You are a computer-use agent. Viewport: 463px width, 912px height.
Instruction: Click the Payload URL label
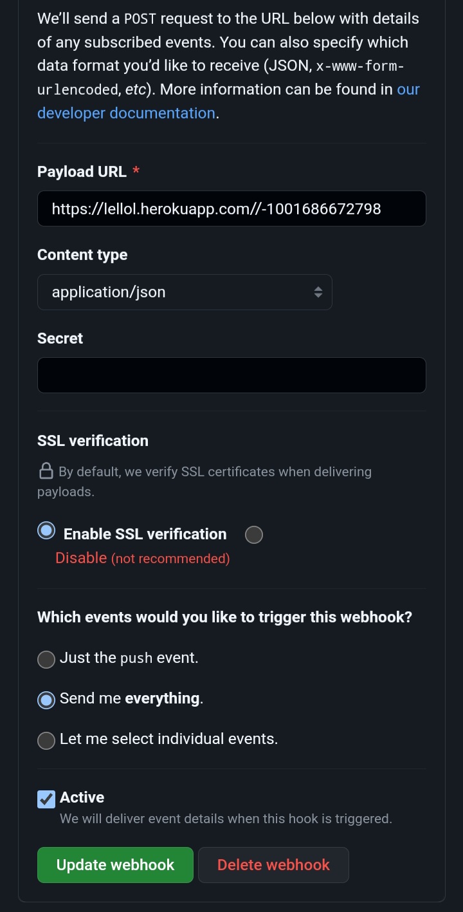[x=82, y=172]
